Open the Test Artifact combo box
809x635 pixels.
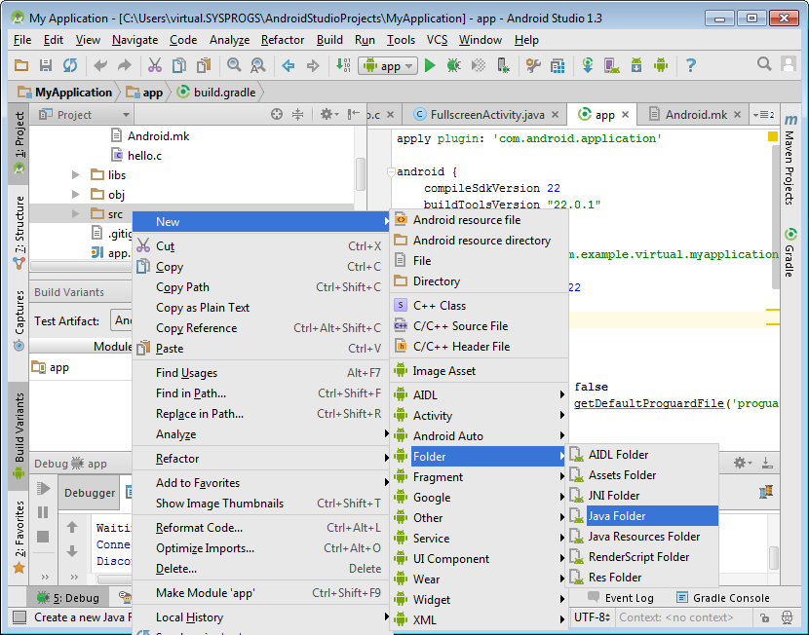click(x=121, y=320)
